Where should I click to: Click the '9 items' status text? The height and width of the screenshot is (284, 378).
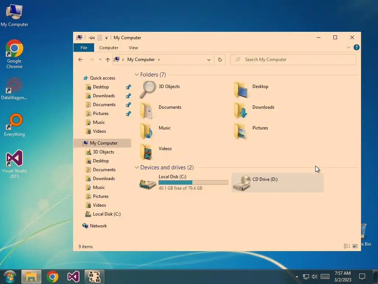[x=86, y=247]
